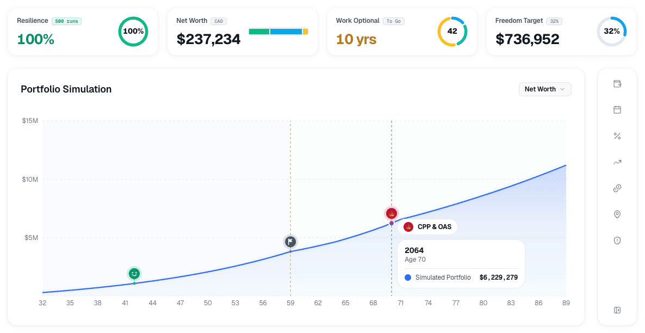The height and width of the screenshot is (333, 645).
Task: Click the green segment of Net Worth bar
Action: click(259, 31)
